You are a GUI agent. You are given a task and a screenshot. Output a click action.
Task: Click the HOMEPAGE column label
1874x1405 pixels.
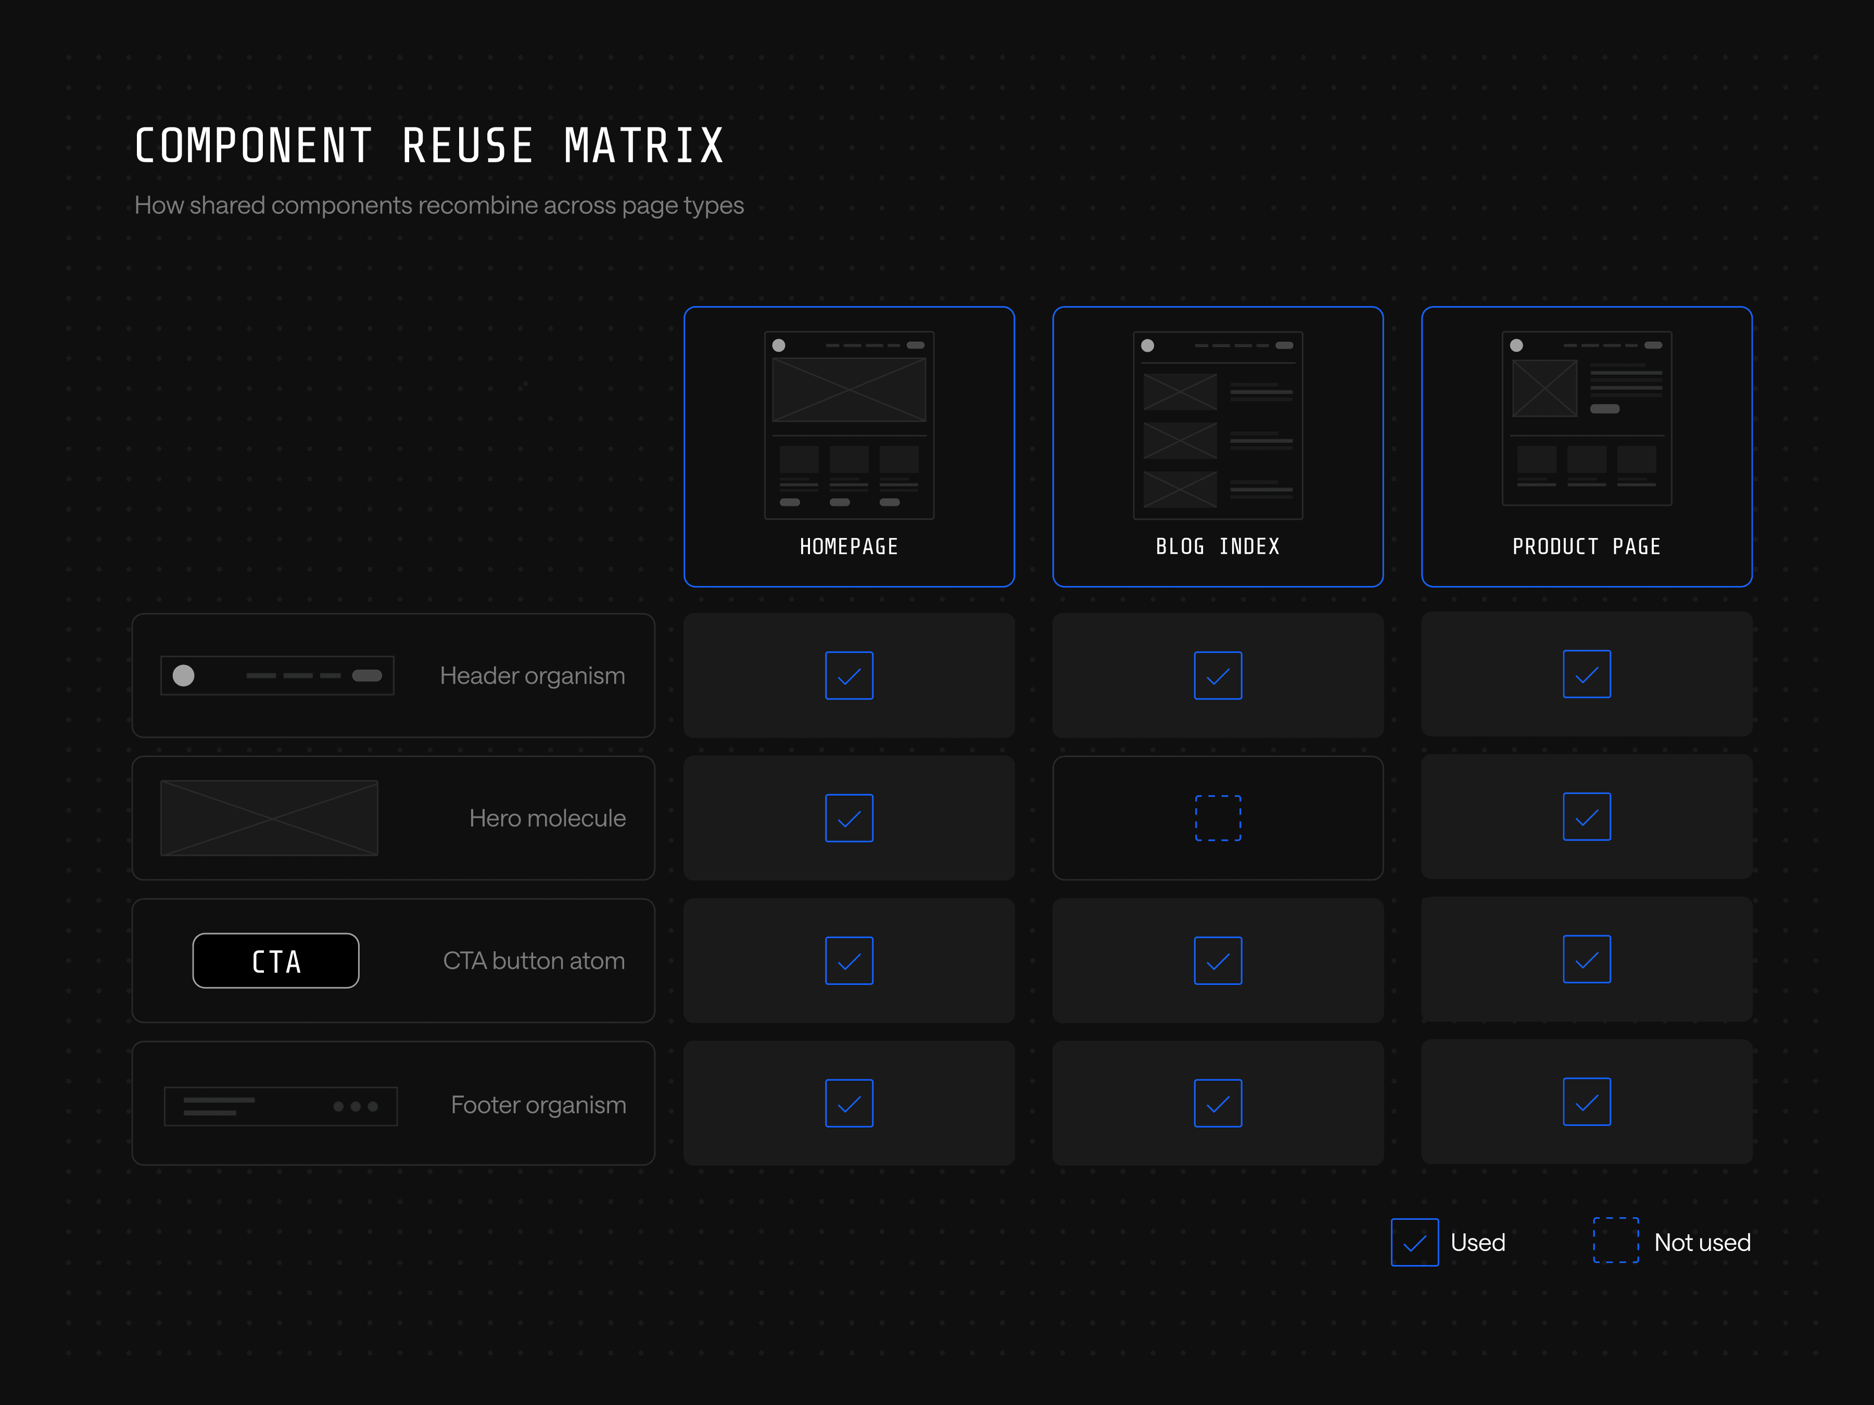pos(849,546)
